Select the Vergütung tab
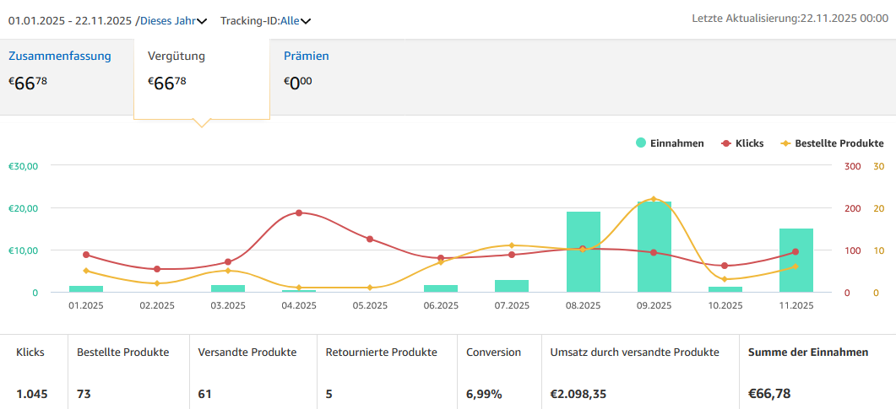This screenshot has width=896, height=409. [176, 57]
